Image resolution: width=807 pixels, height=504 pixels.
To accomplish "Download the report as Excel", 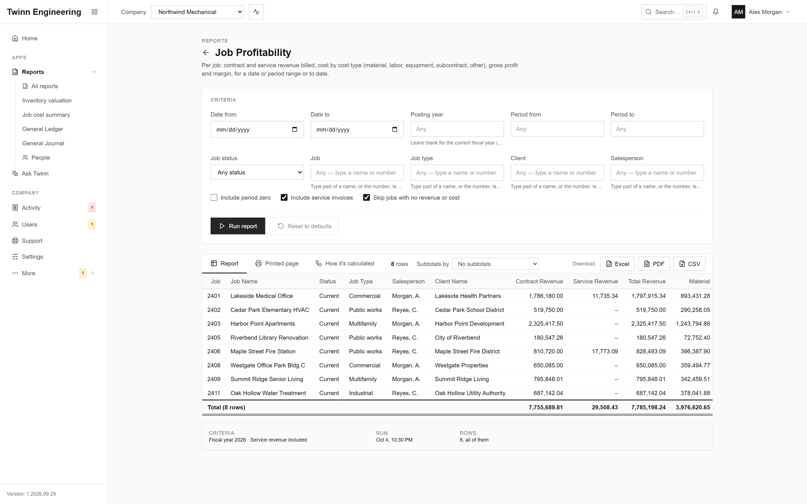I will pos(617,264).
